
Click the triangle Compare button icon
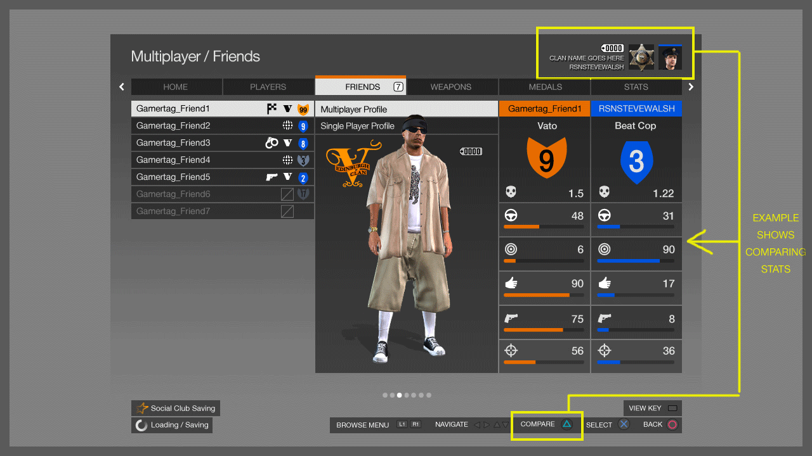[566, 424]
